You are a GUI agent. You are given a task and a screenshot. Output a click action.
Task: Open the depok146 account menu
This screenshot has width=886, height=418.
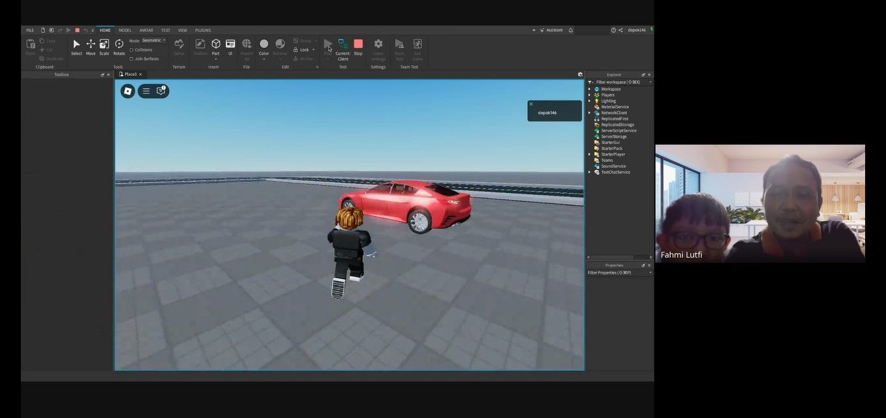coord(637,30)
